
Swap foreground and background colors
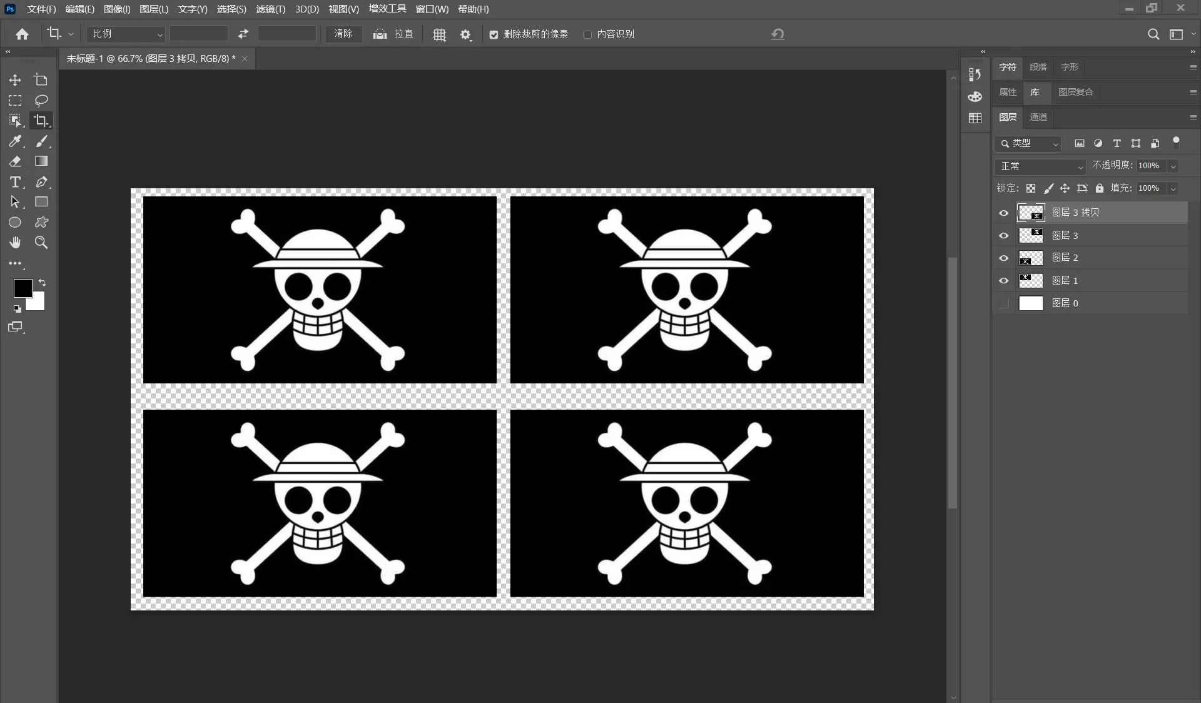pyautogui.click(x=42, y=283)
